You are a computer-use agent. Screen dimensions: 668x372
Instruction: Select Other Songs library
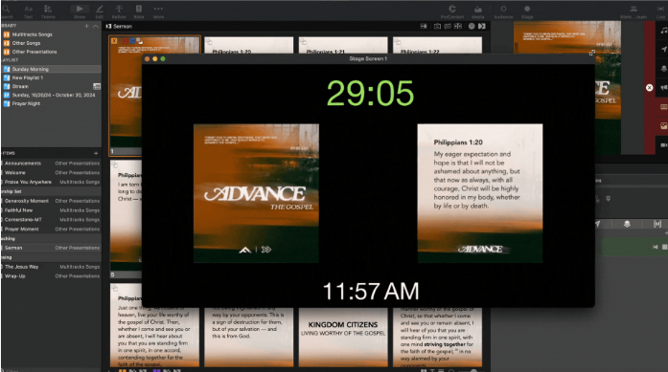(52, 43)
